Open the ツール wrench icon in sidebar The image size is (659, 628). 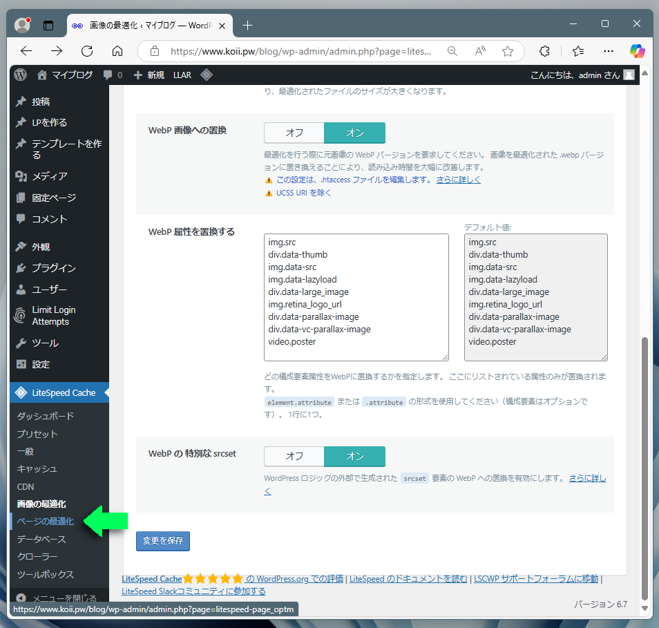coord(21,343)
